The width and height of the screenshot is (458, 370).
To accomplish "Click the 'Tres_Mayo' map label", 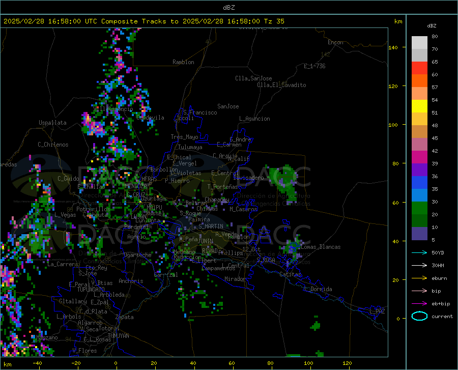I will (x=184, y=137).
